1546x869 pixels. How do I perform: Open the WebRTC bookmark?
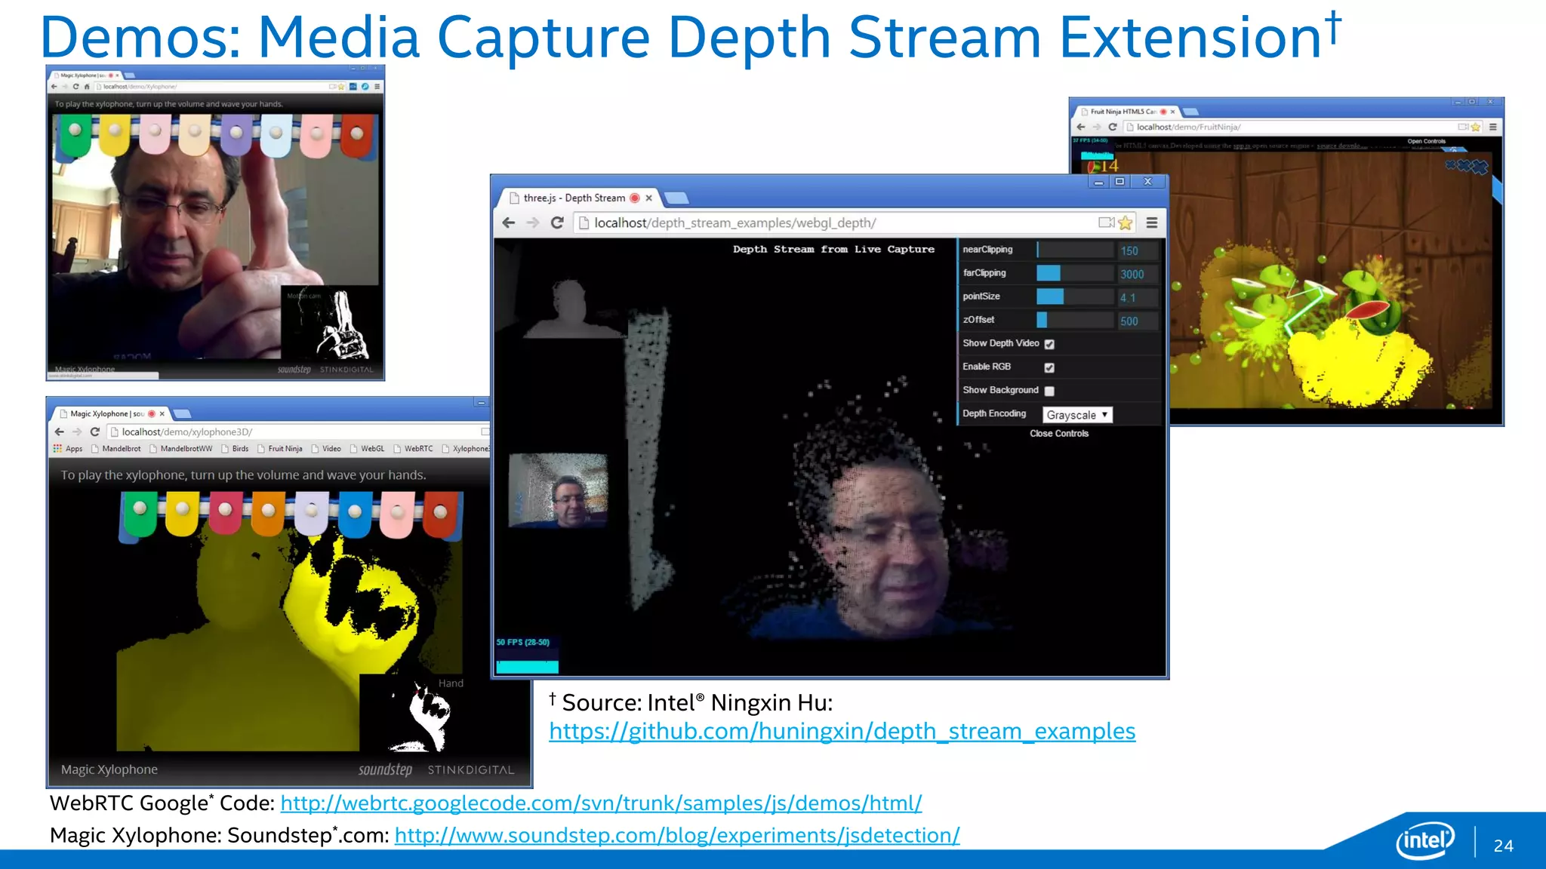coord(414,449)
